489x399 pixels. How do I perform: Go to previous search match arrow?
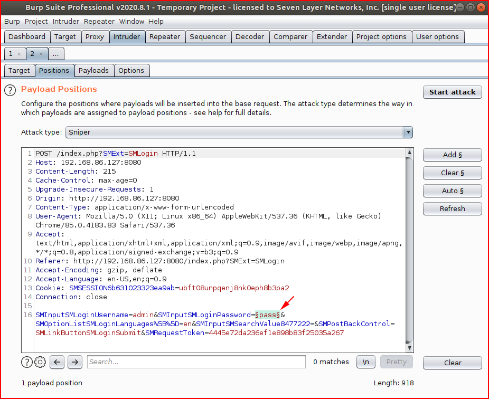57,362
